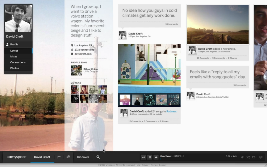The image size is (267, 167).
Task: Click the Top 8 red-haired woman photo
Action: pyautogui.click(x=84, y=90)
